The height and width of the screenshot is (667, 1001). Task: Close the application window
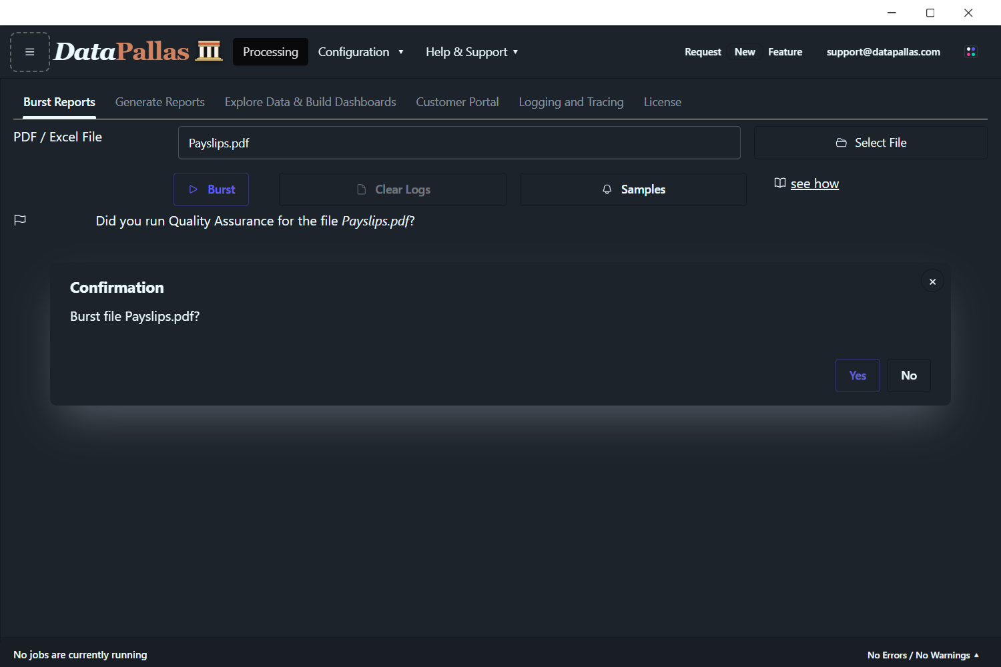click(x=968, y=13)
